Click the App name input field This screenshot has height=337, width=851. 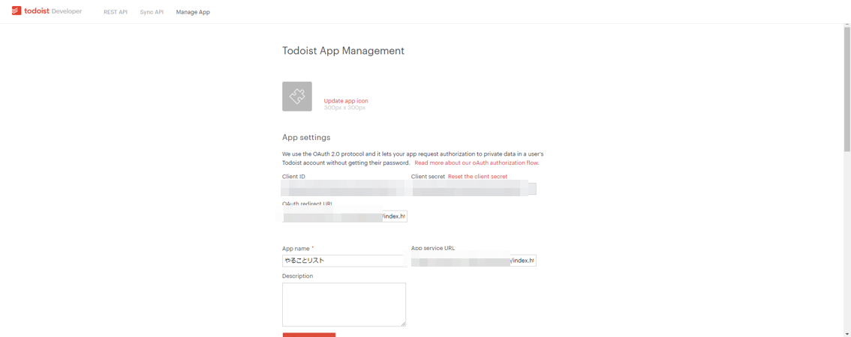click(x=344, y=261)
